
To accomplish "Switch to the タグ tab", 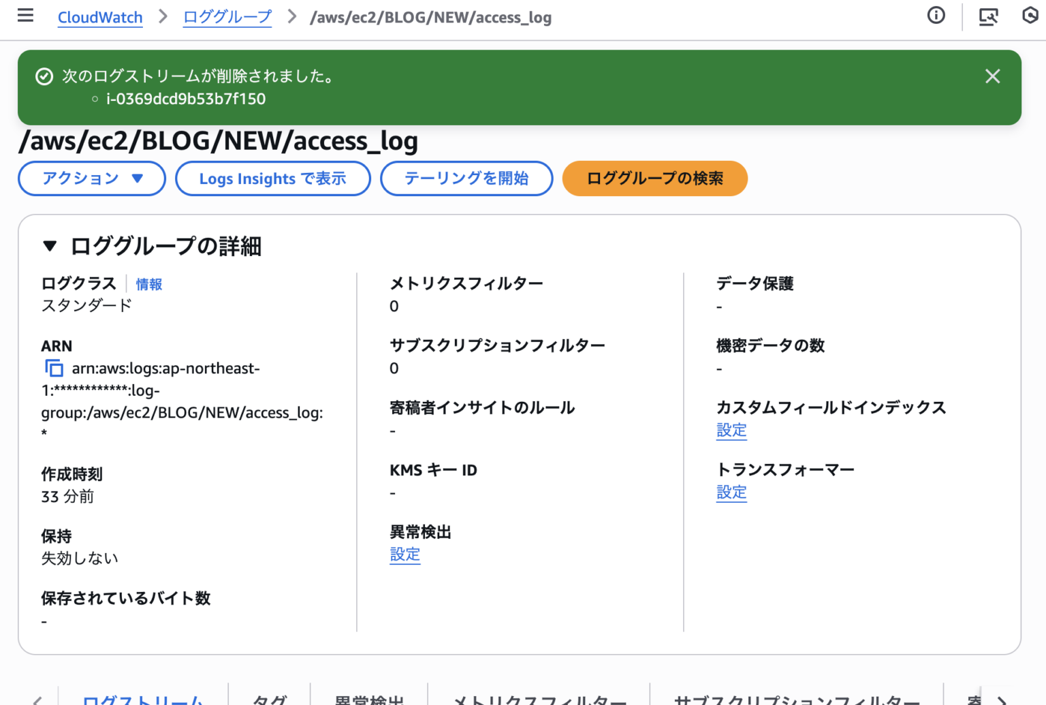I will [x=269, y=700].
